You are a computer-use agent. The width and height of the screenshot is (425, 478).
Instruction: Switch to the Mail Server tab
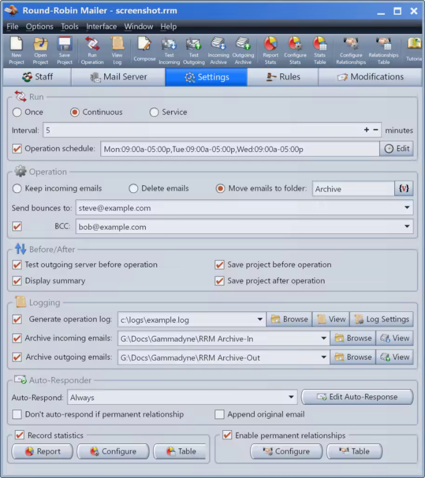point(118,77)
